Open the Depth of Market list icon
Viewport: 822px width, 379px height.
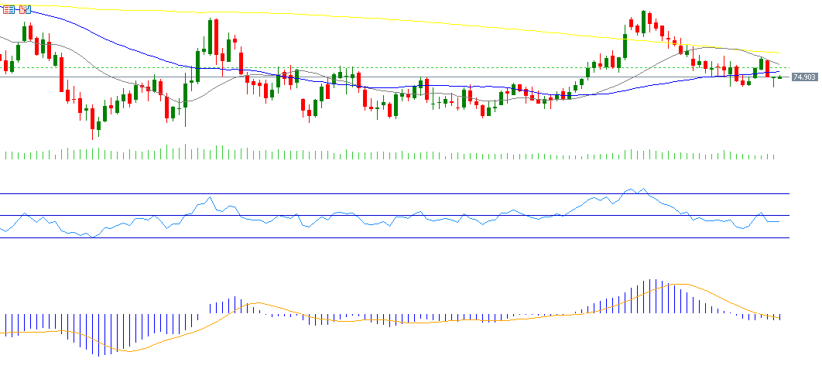click(9, 9)
